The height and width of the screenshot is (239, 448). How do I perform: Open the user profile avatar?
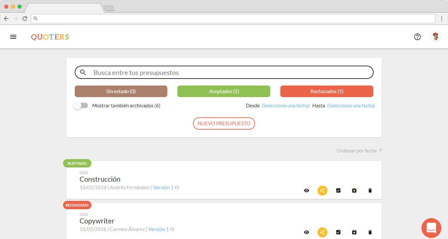point(435,36)
